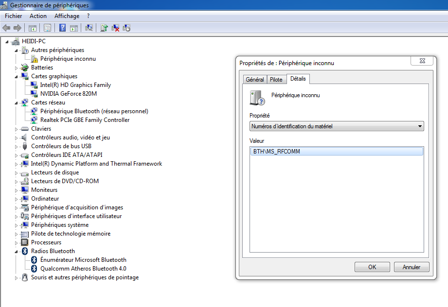The image size is (448, 307).
Task: Expand the Batteries node
Action: [16, 68]
